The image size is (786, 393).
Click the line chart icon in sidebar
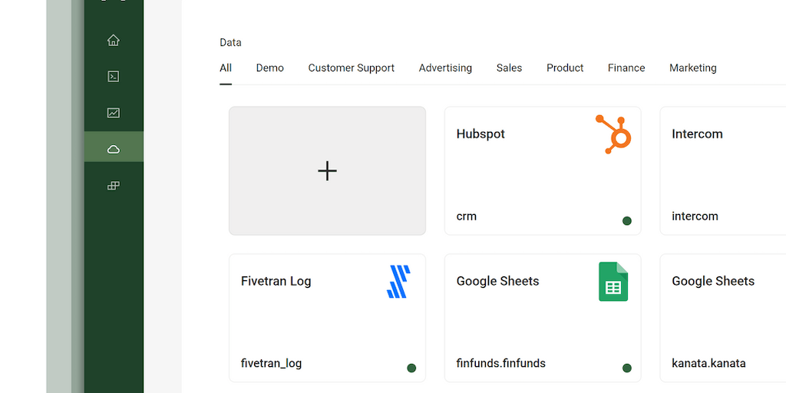(x=114, y=113)
